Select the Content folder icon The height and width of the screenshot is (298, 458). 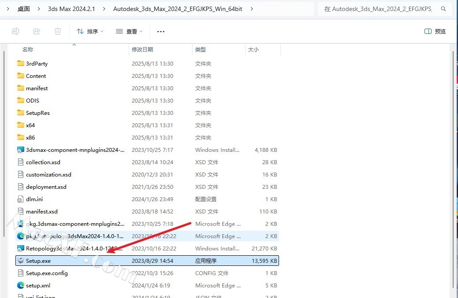(x=20, y=76)
